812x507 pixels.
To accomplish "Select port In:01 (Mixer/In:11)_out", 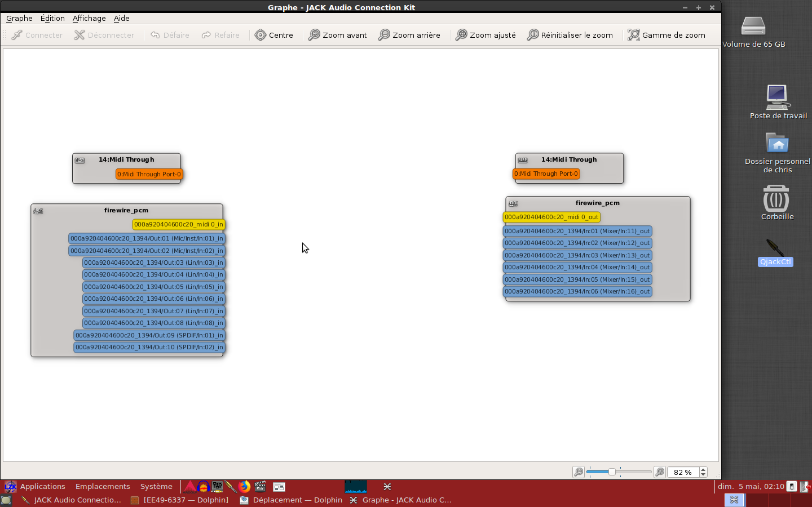I will coord(577,231).
